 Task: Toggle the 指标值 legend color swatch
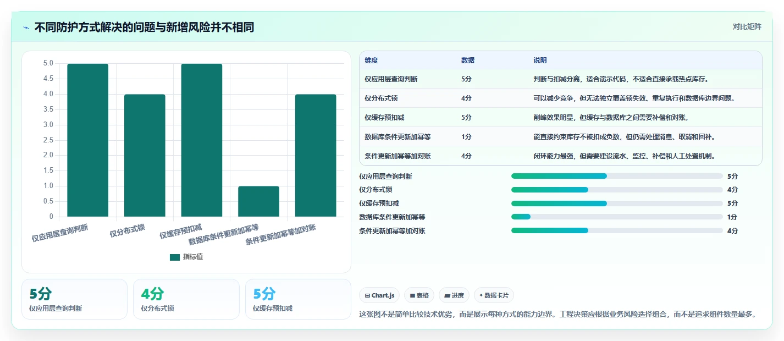coord(175,257)
